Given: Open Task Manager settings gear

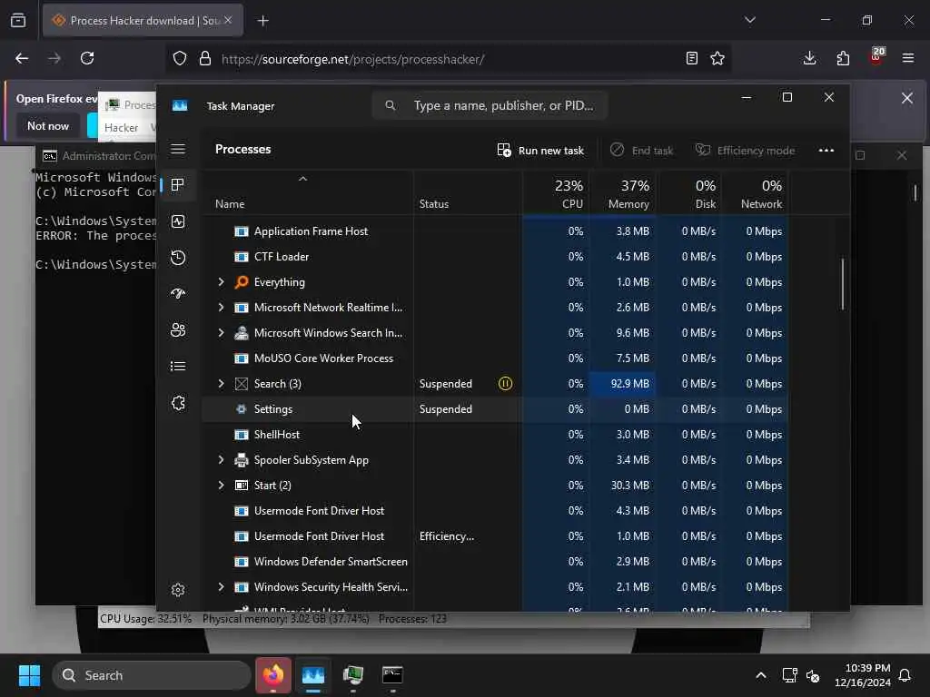Looking at the screenshot, I should click(x=178, y=590).
